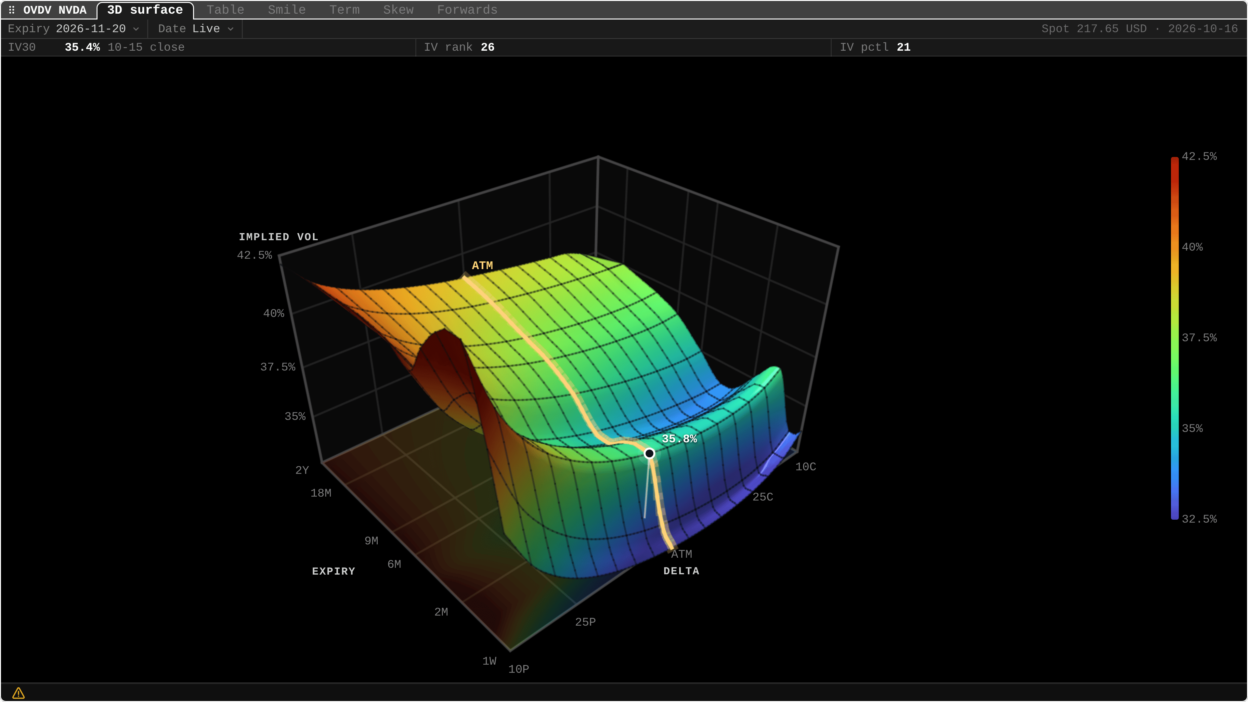Click the 6M expiry axis label

pyautogui.click(x=394, y=564)
